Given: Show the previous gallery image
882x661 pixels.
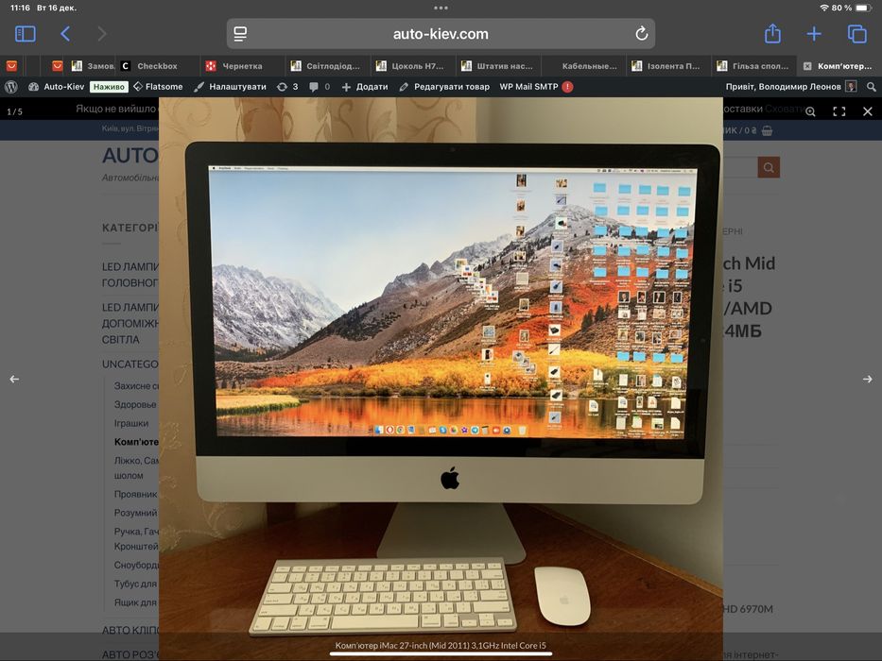Looking at the screenshot, I should coord(14,380).
